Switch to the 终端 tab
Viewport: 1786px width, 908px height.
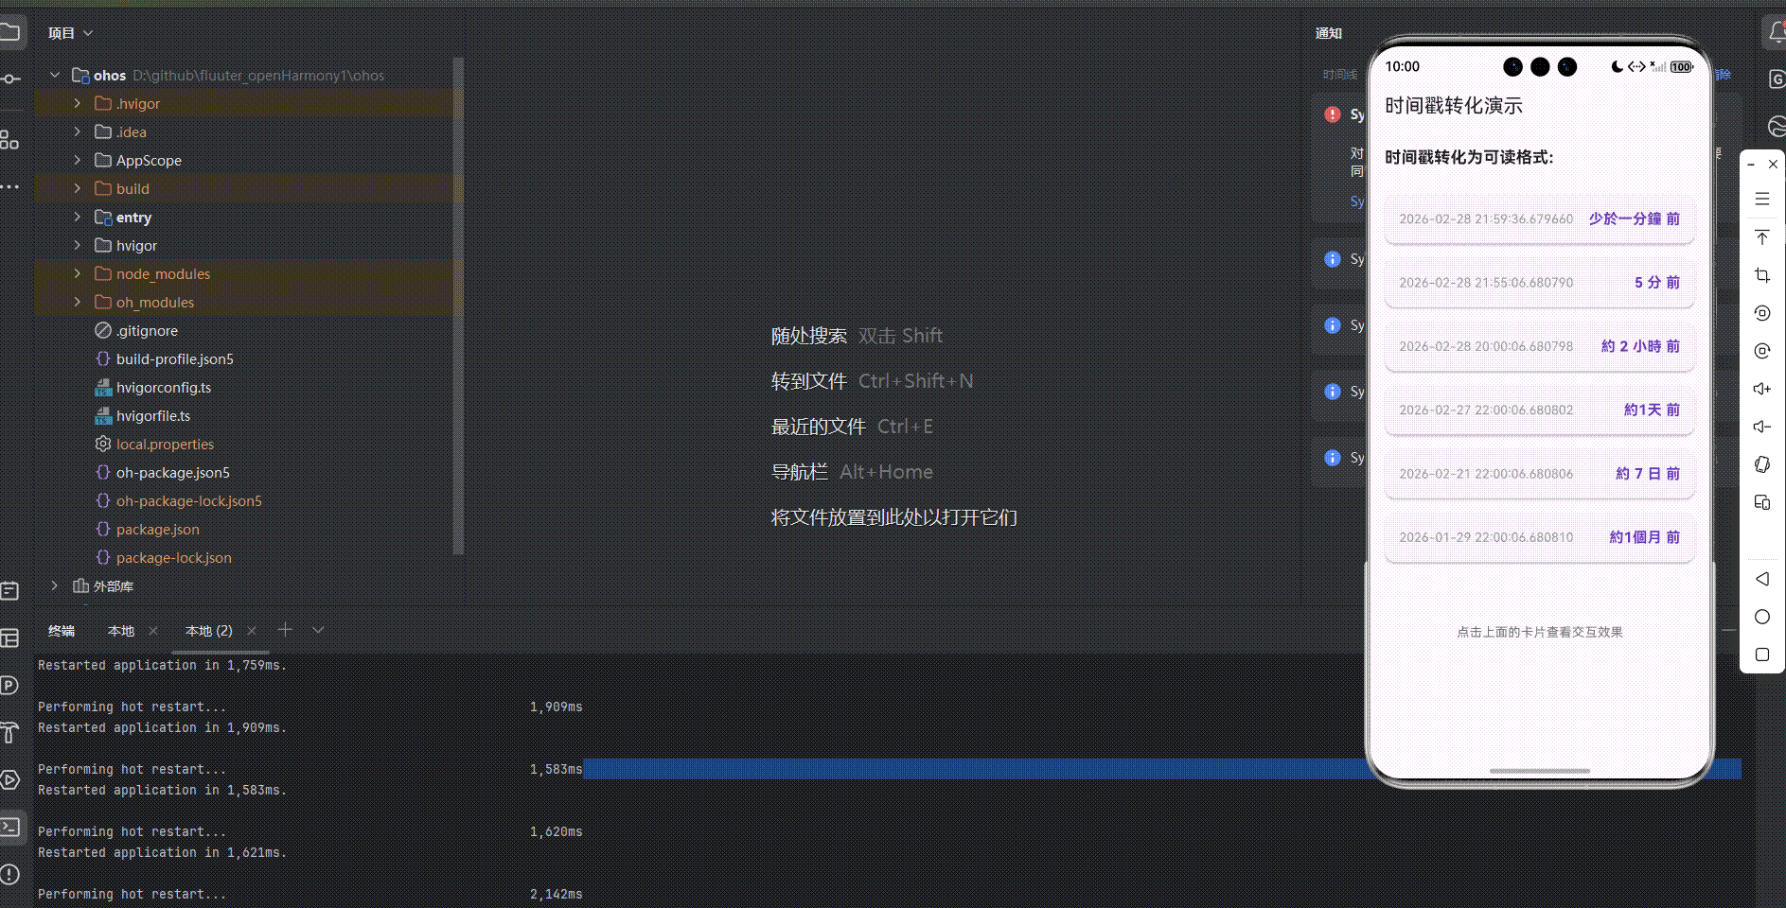pos(61,630)
